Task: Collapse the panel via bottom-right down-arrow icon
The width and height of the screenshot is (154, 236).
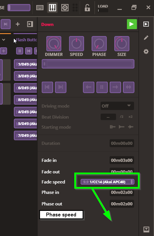Action: [146, 229]
